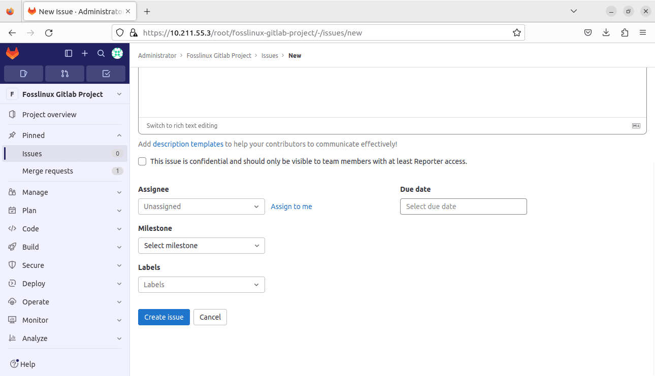655x376 pixels.
Task: Open the description templates link
Action: coord(188,144)
